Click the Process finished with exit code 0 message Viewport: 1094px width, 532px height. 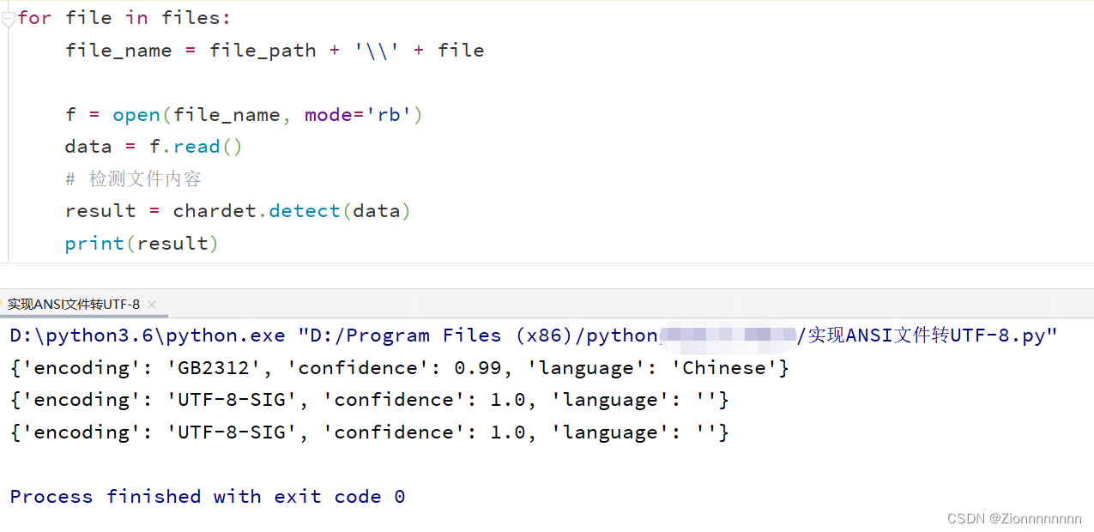point(204,496)
